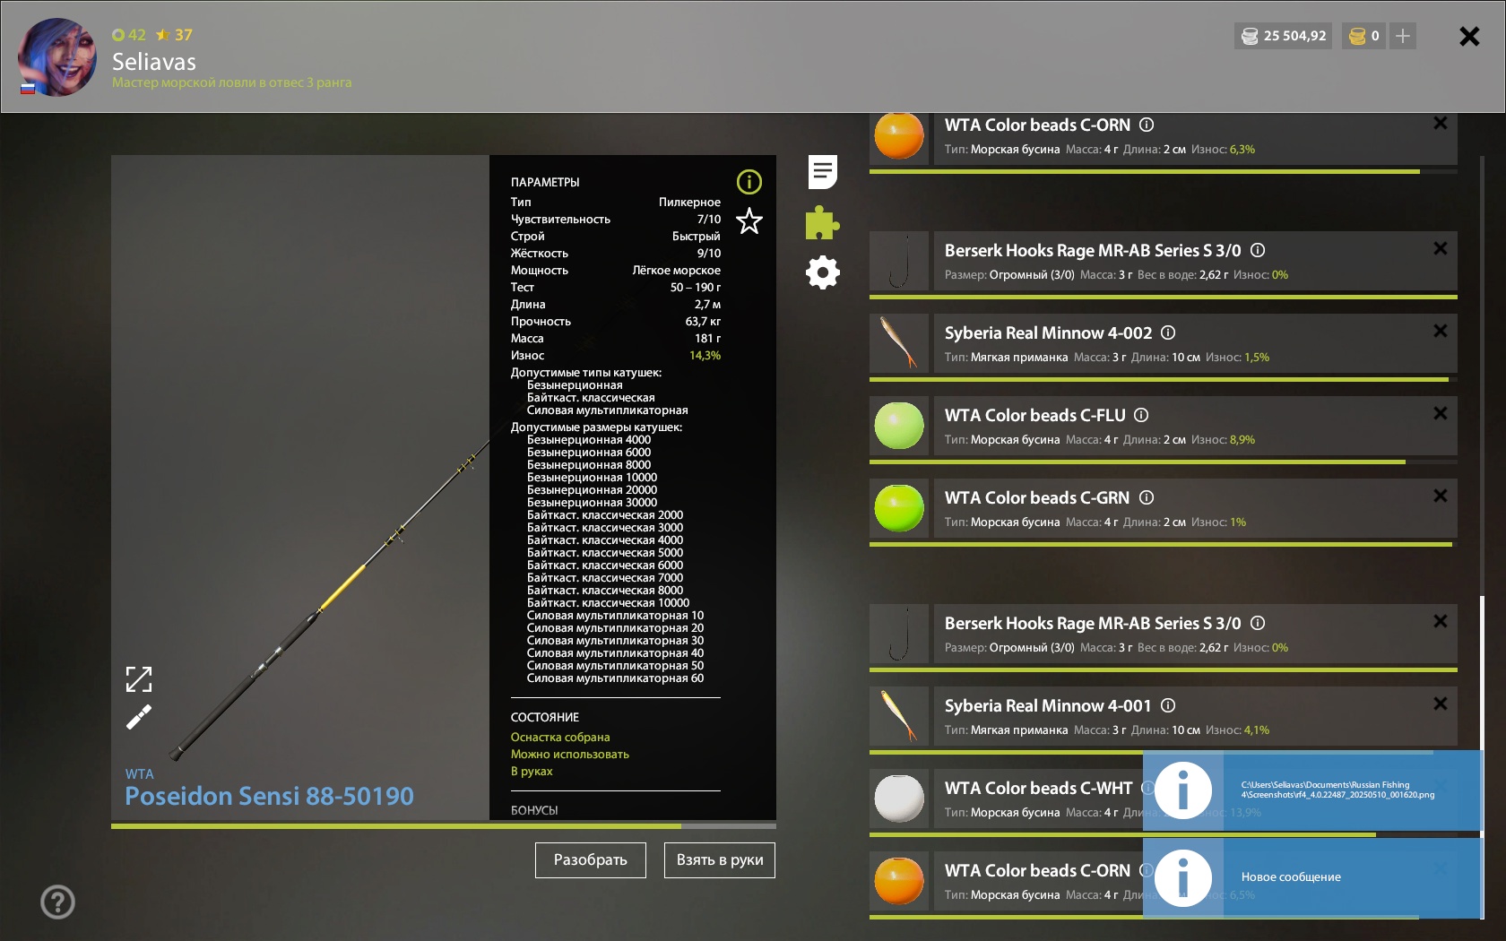Select first Berserk hook thumbnail
Viewport: 1506px width, 941px height.
(x=899, y=261)
